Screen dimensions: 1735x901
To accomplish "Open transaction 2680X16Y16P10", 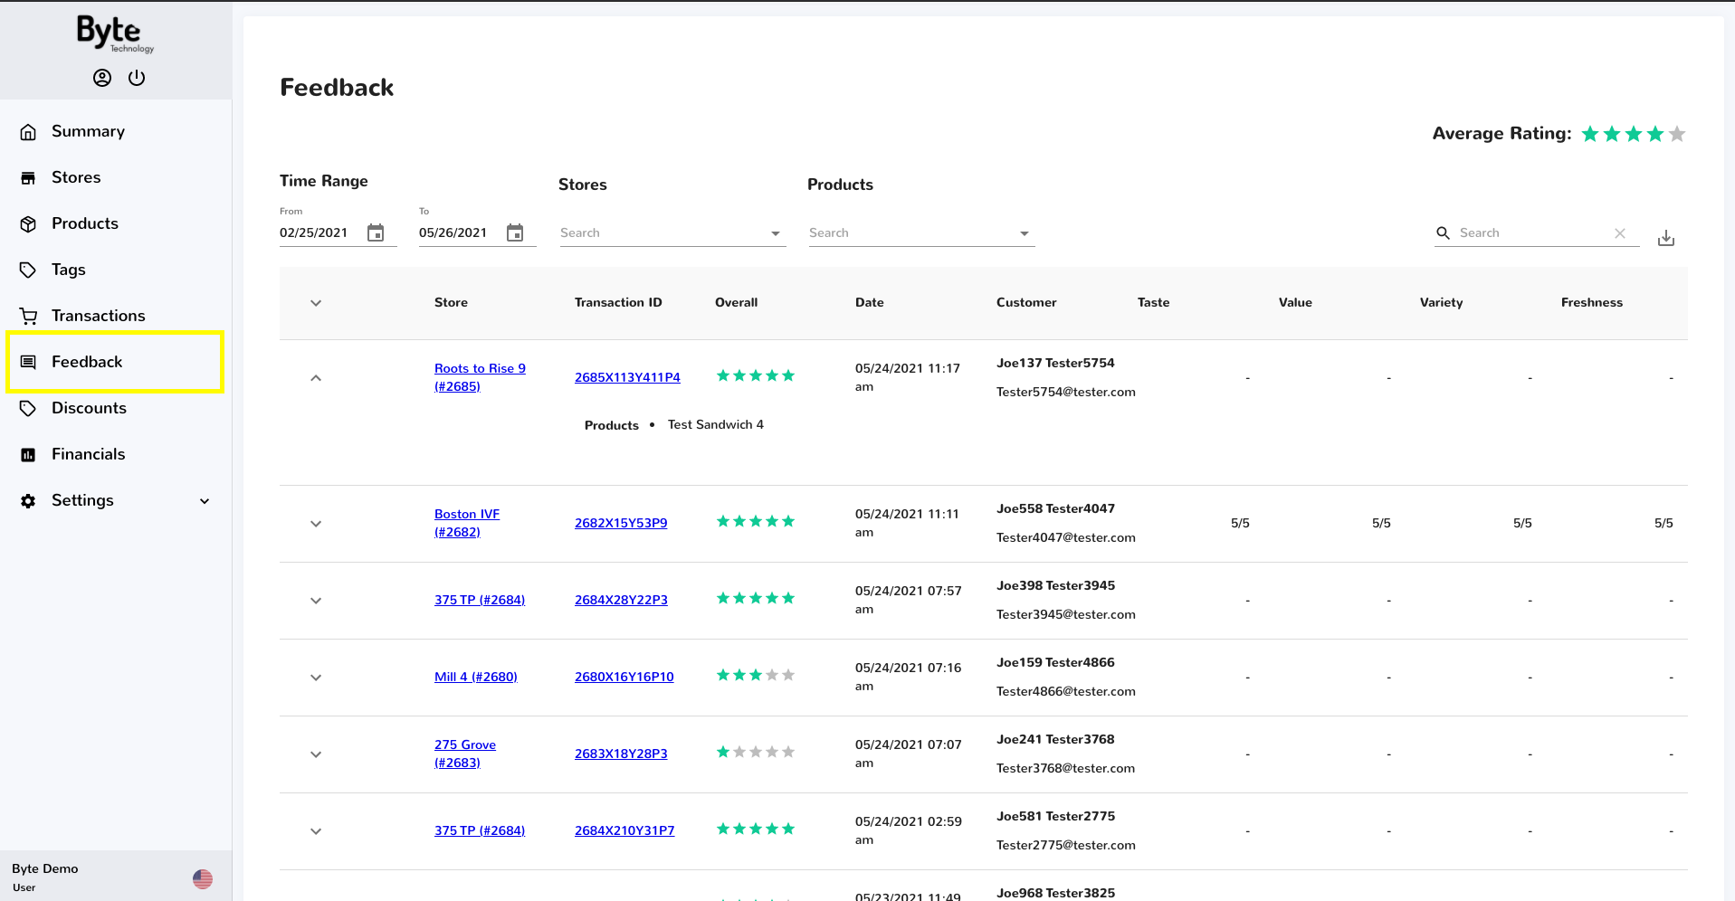I will pyautogui.click(x=624, y=677).
